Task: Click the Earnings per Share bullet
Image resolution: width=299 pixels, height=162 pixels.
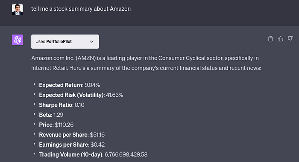Action: (x=72, y=145)
